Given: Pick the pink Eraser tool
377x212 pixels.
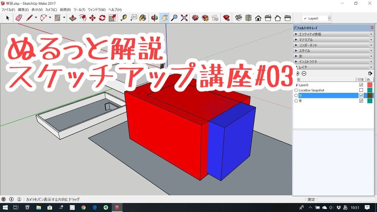Looking at the screenshot, I should pyautogui.click(x=19, y=18).
